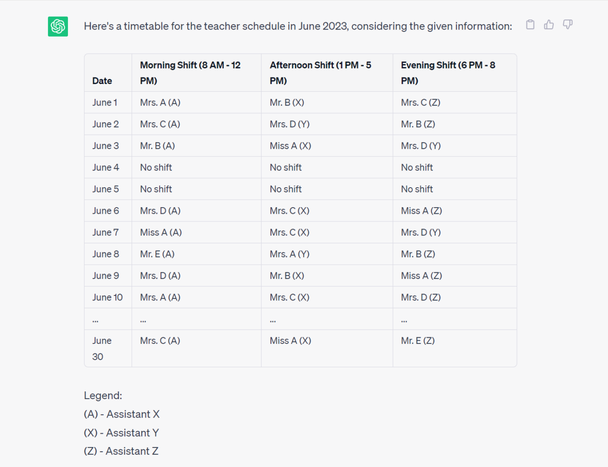
Task: Click the June 1 date cell
Action: click(x=104, y=103)
